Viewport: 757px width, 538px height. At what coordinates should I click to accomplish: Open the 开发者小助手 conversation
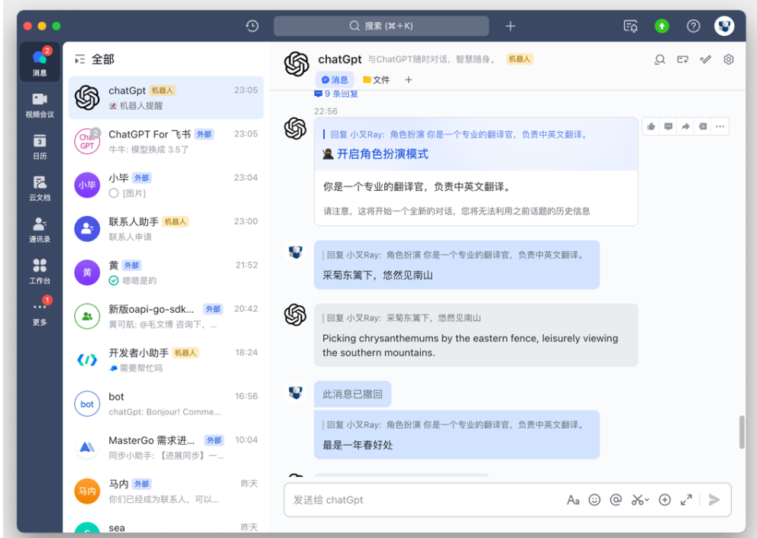tap(166, 360)
